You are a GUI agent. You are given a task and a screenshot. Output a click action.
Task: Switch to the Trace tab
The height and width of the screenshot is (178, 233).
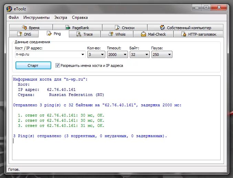click(85, 34)
